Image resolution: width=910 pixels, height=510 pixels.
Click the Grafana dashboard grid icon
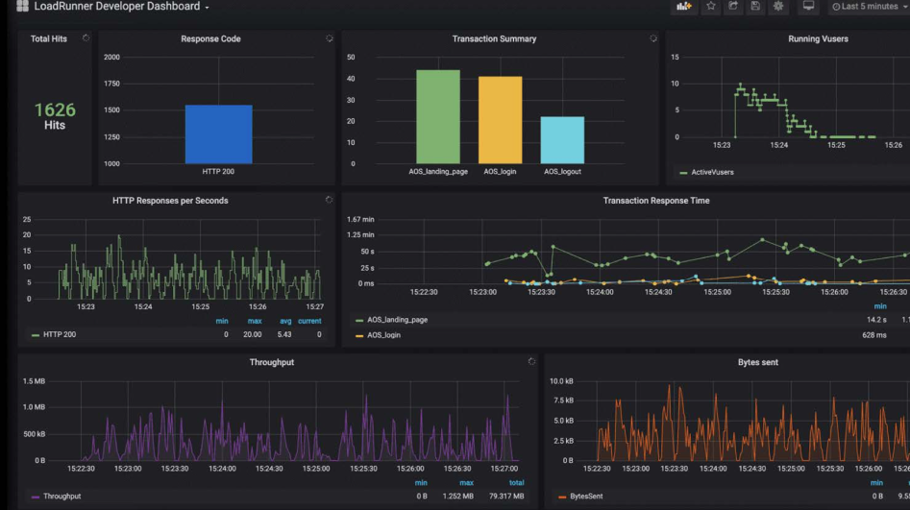pos(22,7)
